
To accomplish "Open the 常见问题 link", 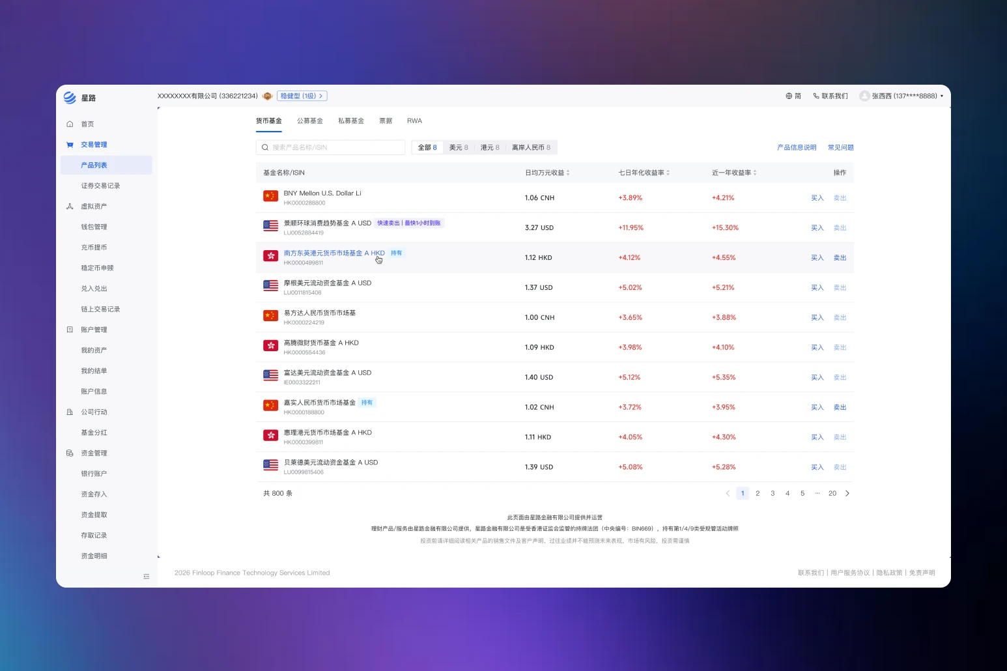I will click(841, 148).
